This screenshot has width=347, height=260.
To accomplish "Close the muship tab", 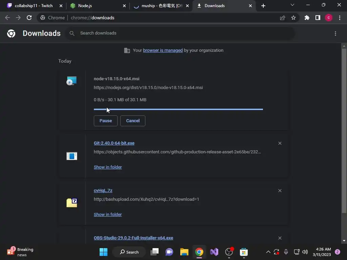I will [x=187, y=6].
